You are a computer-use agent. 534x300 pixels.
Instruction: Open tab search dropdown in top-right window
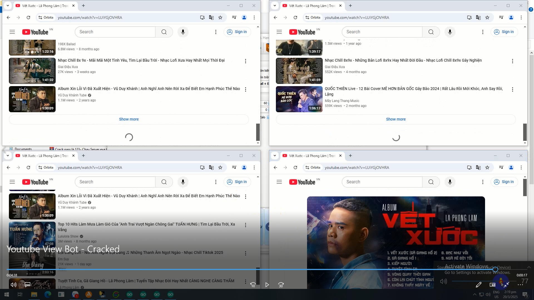pos(275,6)
